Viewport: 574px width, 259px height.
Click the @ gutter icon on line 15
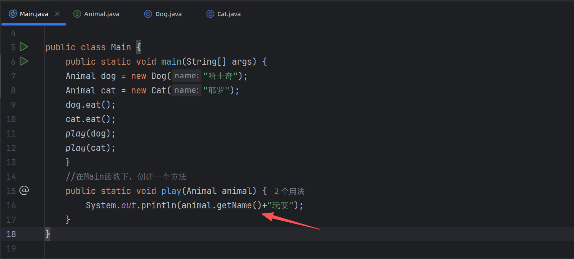click(x=24, y=190)
